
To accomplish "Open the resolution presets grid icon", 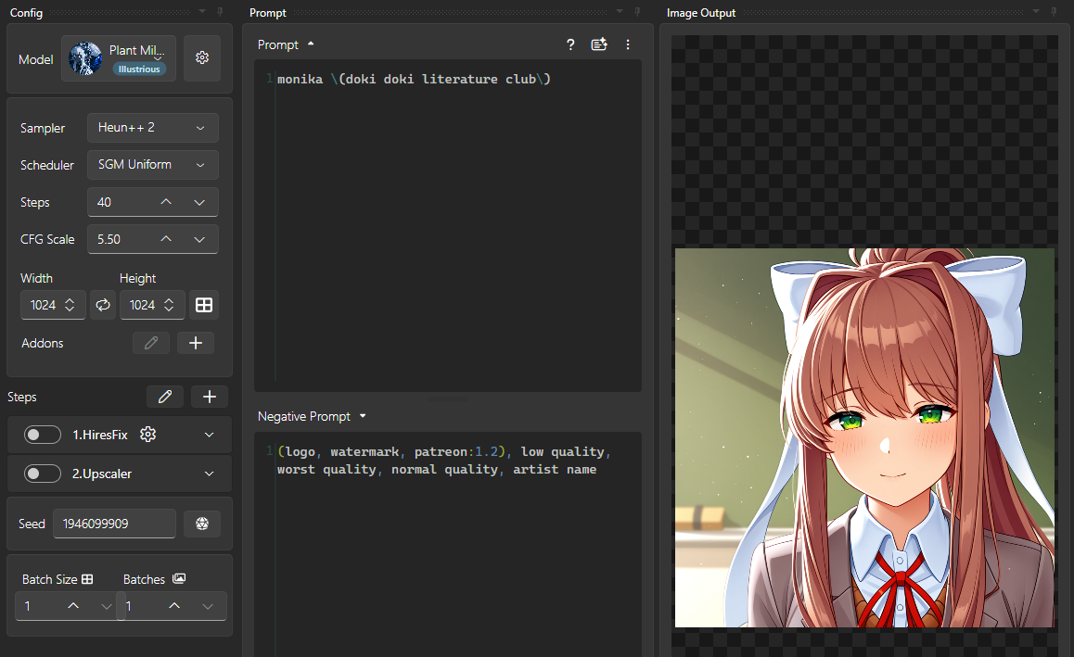I will pyautogui.click(x=204, y=305).
